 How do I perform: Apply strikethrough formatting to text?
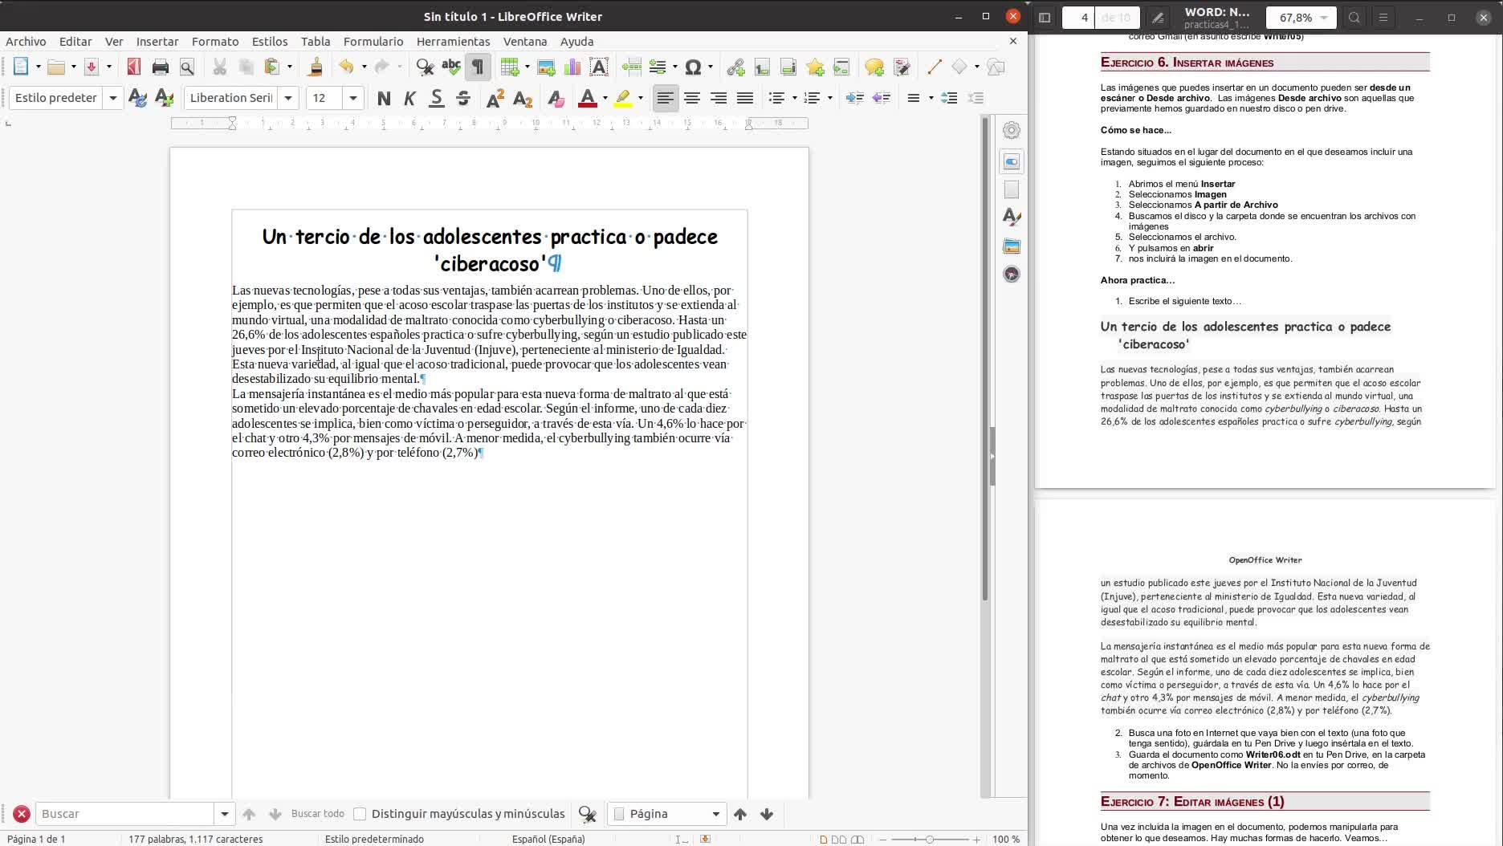tap(463, 98)
